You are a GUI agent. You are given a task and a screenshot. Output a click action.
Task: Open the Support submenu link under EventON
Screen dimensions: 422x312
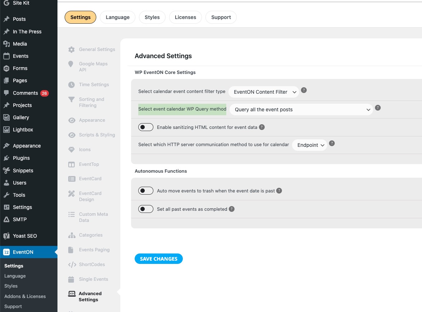(x=13, y=307)
